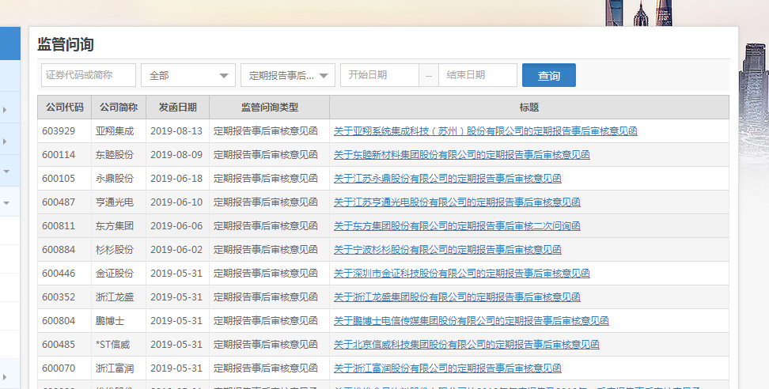Click the 公司代码 column header
This screenshot has height=389, width=769.
pyautogui.click(x=64, y=108)
